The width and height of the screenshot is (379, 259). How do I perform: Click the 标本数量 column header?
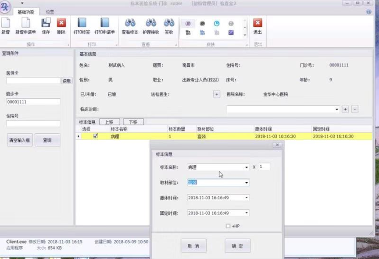point(182,129)
